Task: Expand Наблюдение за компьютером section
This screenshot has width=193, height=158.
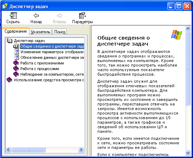Action: 52,74
